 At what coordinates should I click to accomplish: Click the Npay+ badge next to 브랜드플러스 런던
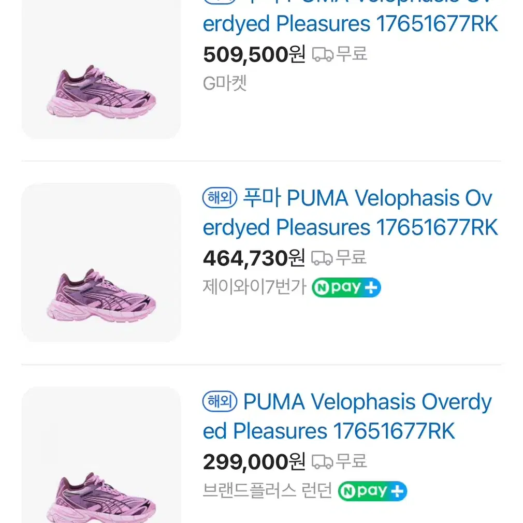tap(372, 491)
